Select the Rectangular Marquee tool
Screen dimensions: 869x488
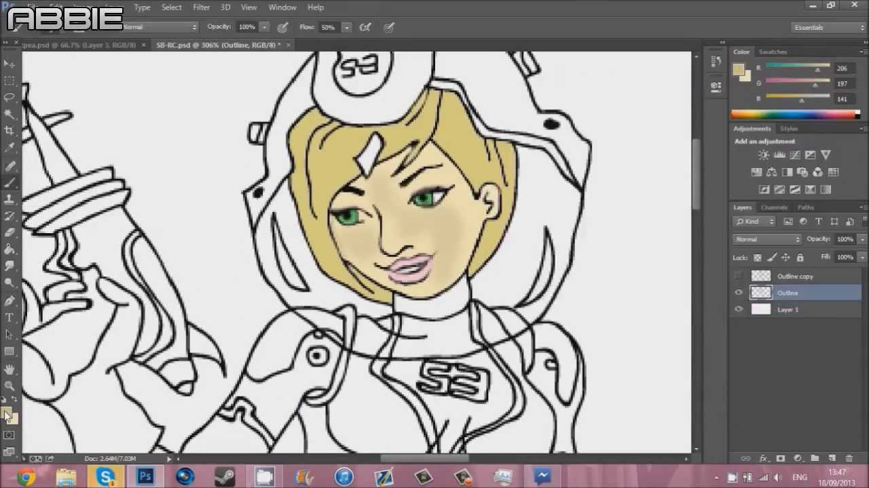[10, 81]
